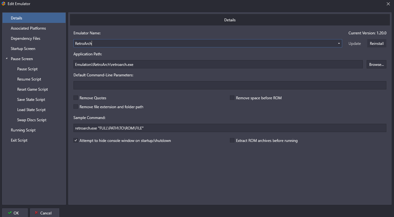This screenshot has height=217, width=394.
Task: Confirm changes with the OK button
Action: 15,213
